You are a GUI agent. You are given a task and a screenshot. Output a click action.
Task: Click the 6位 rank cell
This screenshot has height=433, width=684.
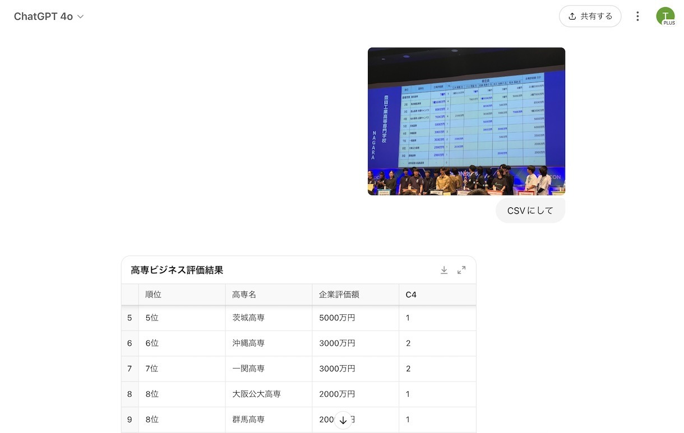[182, 343]
